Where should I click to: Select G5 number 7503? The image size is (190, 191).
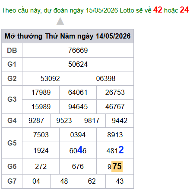coord(41,135)
